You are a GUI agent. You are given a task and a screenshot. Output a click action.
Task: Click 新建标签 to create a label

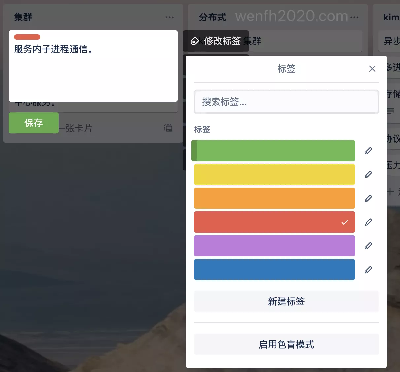click(286, 301)
